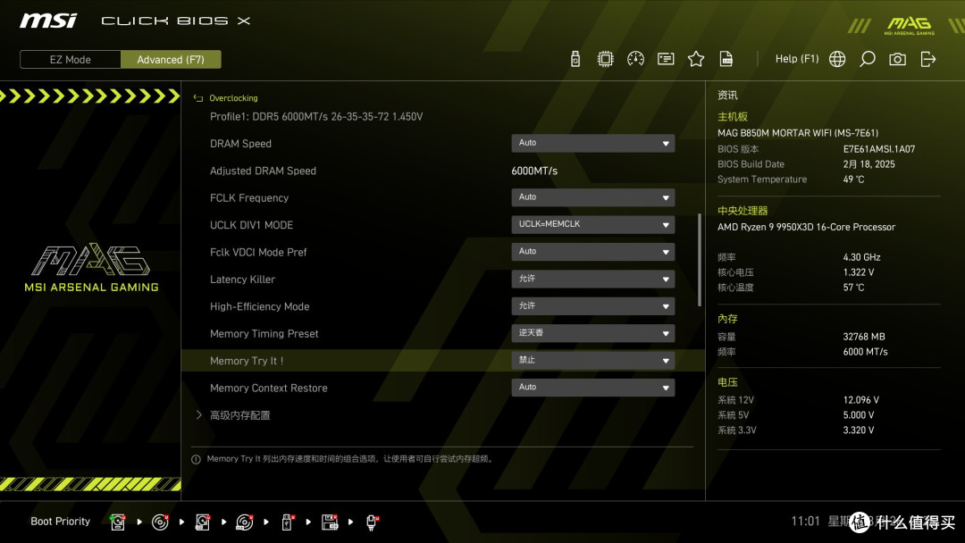Screen dimensions: 965x543
Task: Click the UCLK DIV1 MODE label
Action: (251, 225)
